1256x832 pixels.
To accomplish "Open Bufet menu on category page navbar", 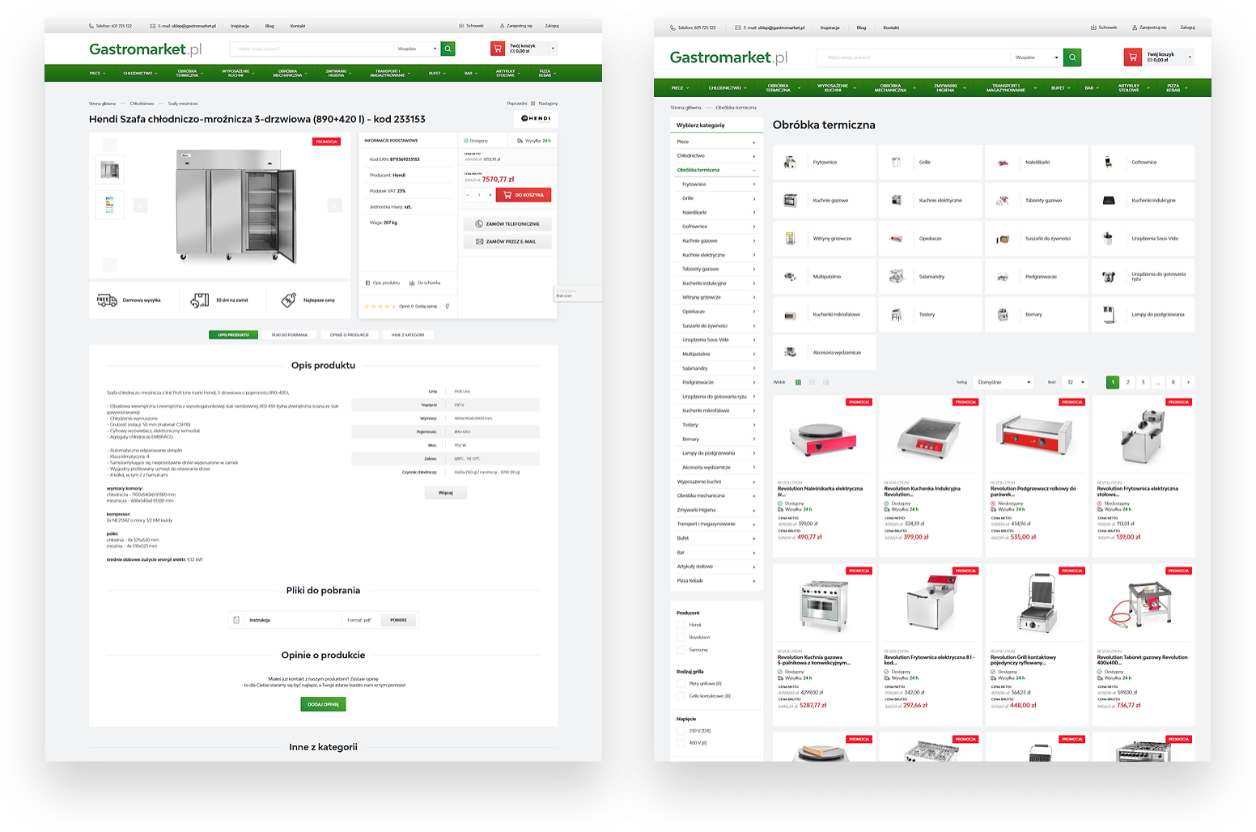I will [1060, 88].
